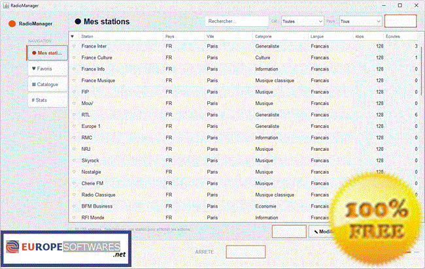Select the France Inter station name
425x269 pixels.
coord(94,46)
